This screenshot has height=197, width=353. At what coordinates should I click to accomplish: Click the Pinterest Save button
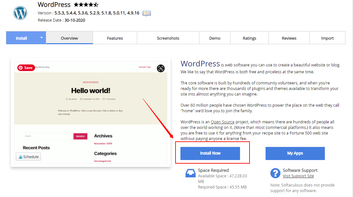pos(26,68)
